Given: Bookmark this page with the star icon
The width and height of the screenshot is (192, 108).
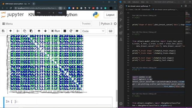Looking at the screenshot, I should point(64,8).
